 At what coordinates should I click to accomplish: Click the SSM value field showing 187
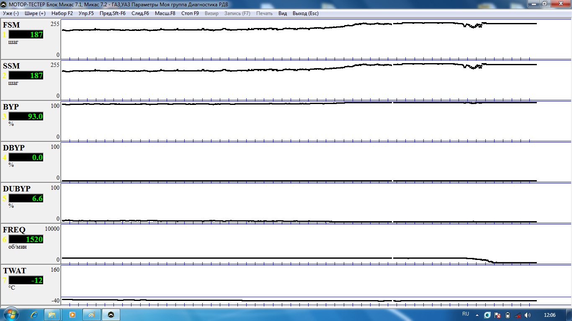click(x=26, y=76)
